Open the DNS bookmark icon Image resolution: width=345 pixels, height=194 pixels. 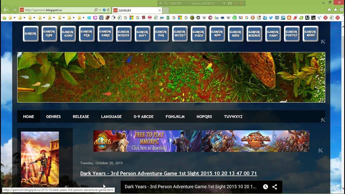tap(162, 18)
